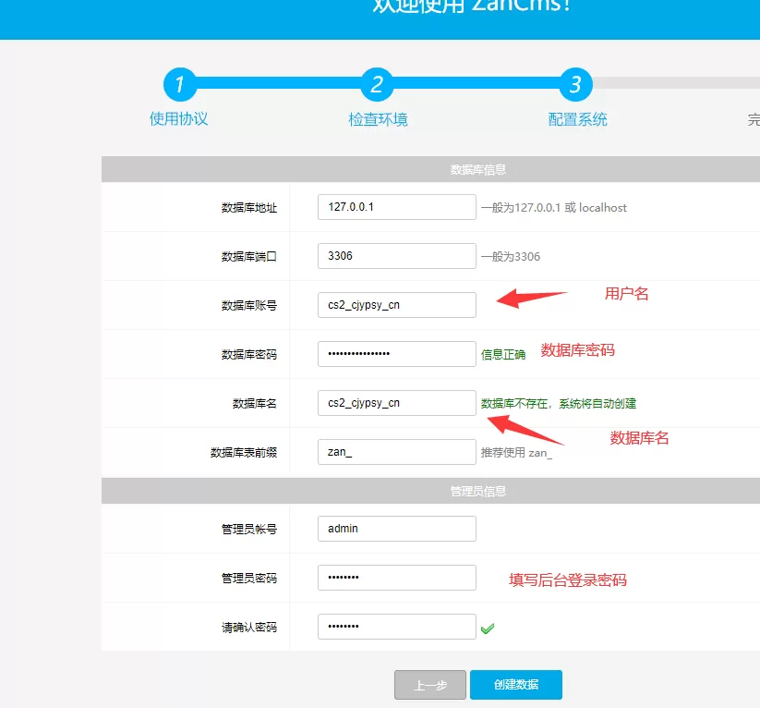Click the 上一步 button
The height and width of the screenshot is (708, 760).
click(430, 685)
